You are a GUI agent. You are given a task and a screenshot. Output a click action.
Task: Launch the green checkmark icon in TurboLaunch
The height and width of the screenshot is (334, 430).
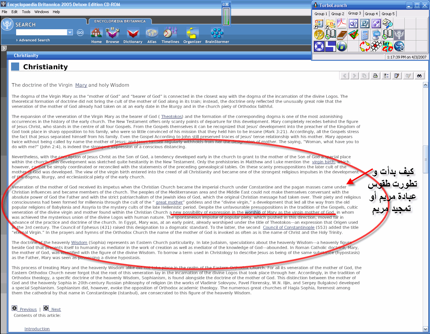pos(353,35)
